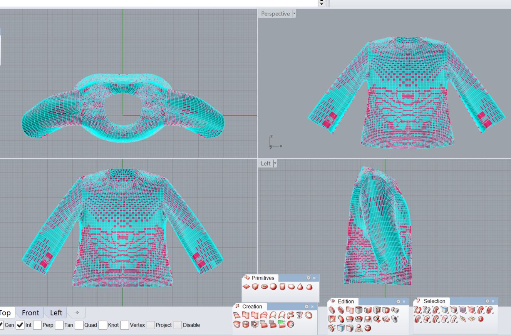The image size is (511, 335).
Task: Click the command area down arrow stepper
Action: 322,5
